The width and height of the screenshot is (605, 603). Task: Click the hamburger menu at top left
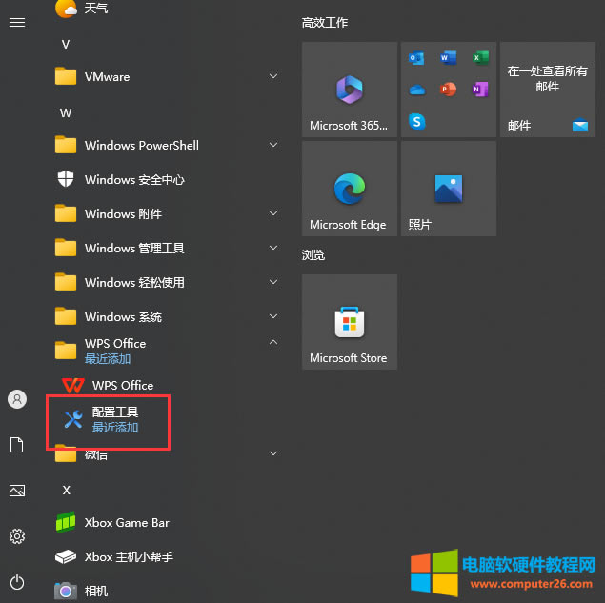17,22
